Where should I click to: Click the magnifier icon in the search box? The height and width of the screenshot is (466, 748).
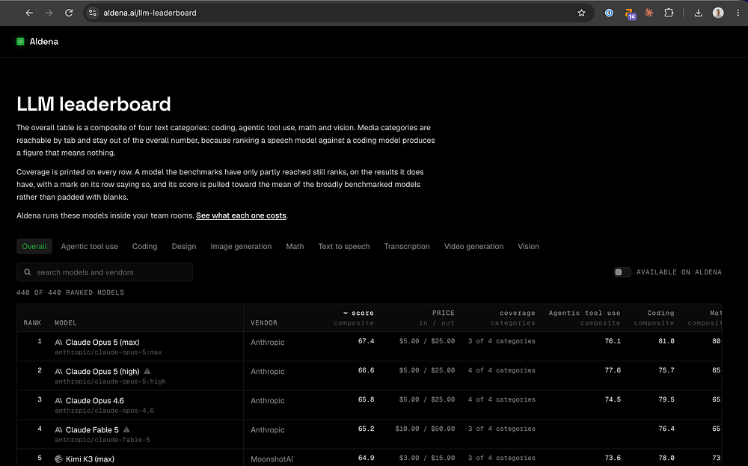(28, 272)
